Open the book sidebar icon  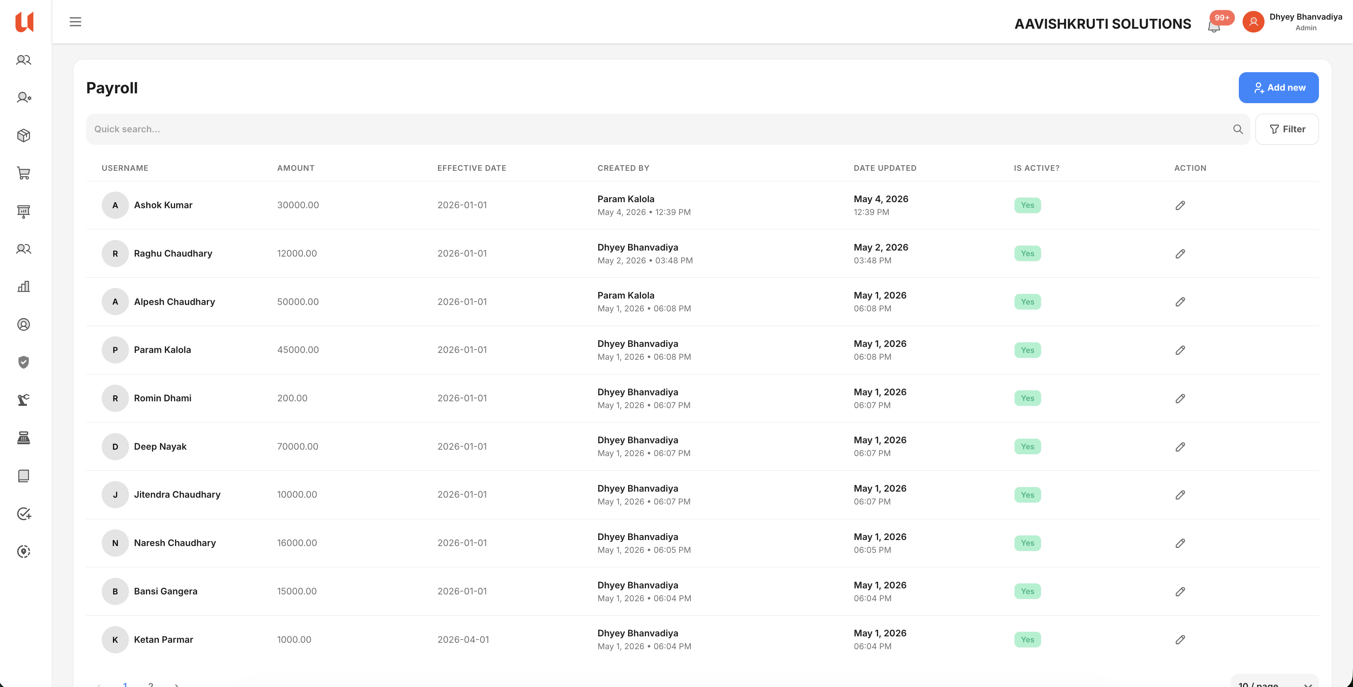(24, 475)
